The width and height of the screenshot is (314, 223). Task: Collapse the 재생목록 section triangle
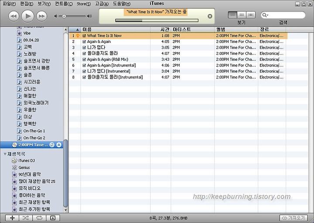coord(5,154)
